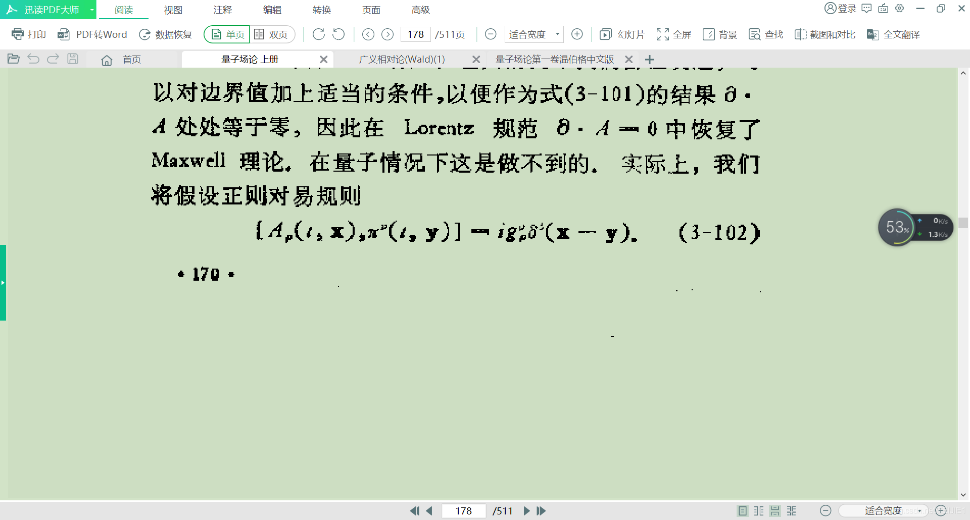Zoom in with toolbar plus icon
This screenshot has height=520, width=970.
coord(577,34)
